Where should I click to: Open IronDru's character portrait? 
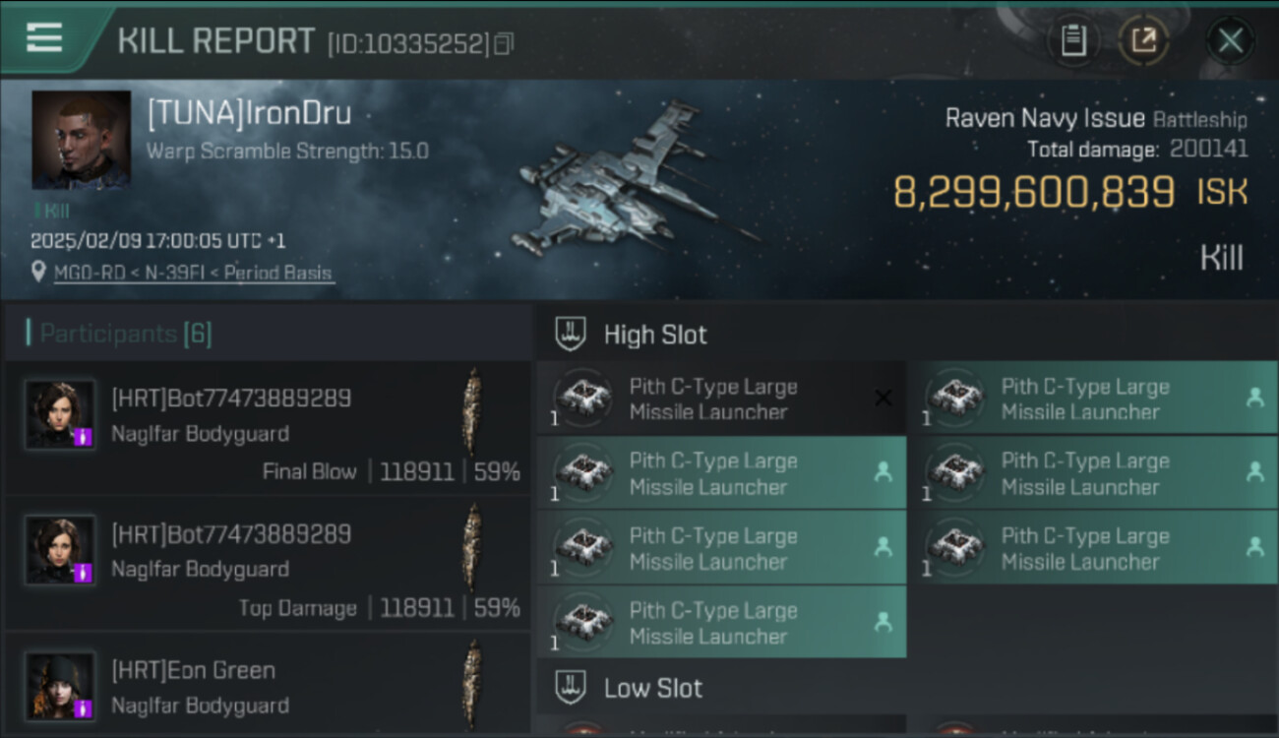point(81,140)
